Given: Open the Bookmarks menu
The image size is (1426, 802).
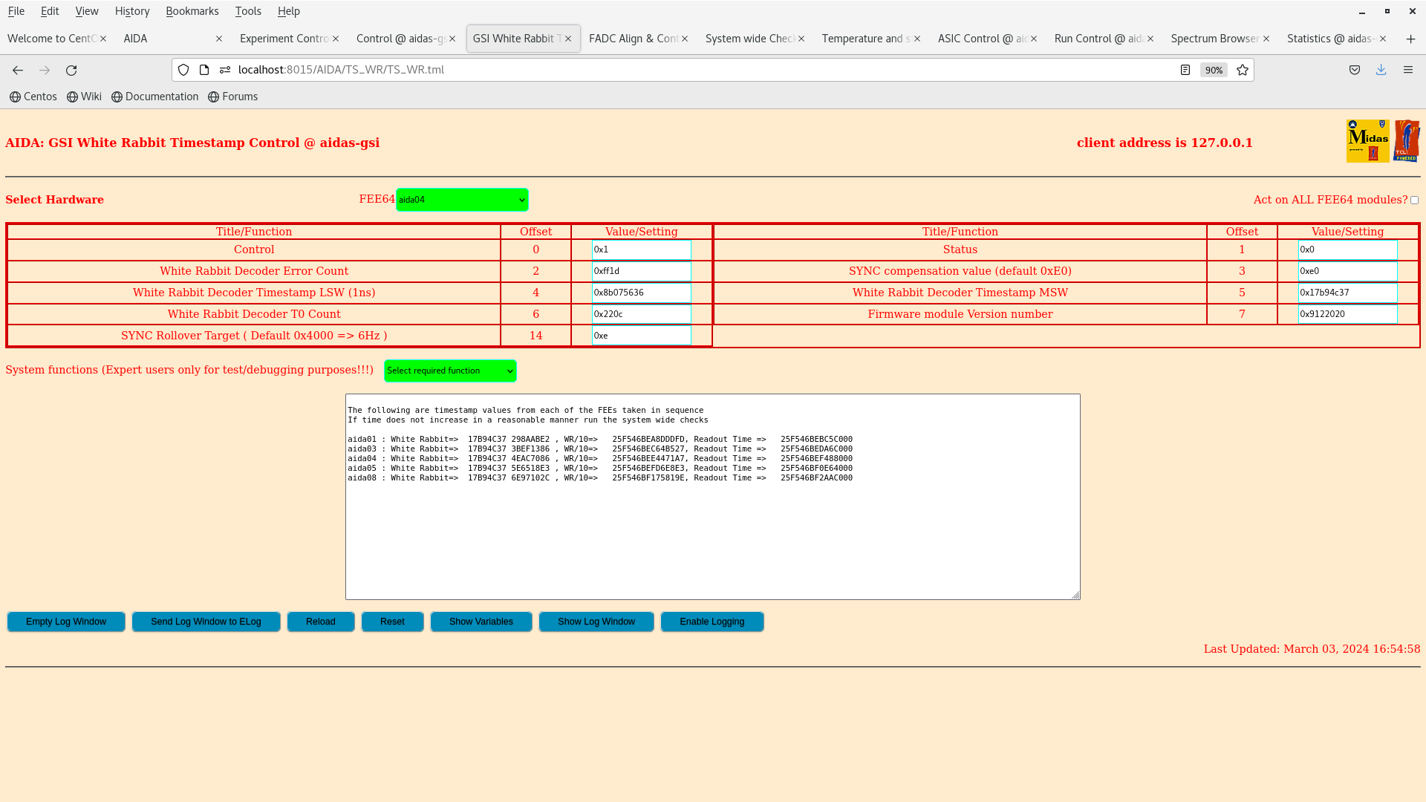Looking at the screenshot, I should click(x=192, y=11).
